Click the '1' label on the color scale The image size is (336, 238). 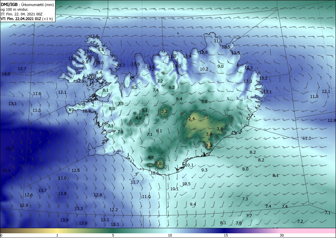(57, 235)
